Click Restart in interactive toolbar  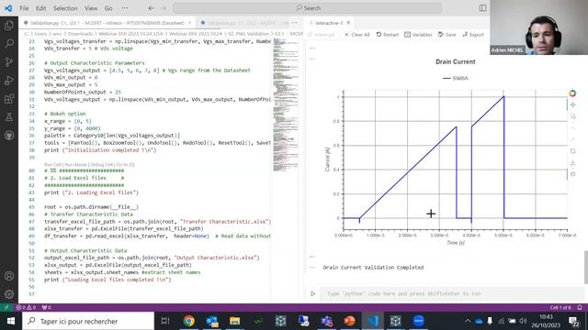(x=388, y=35)
